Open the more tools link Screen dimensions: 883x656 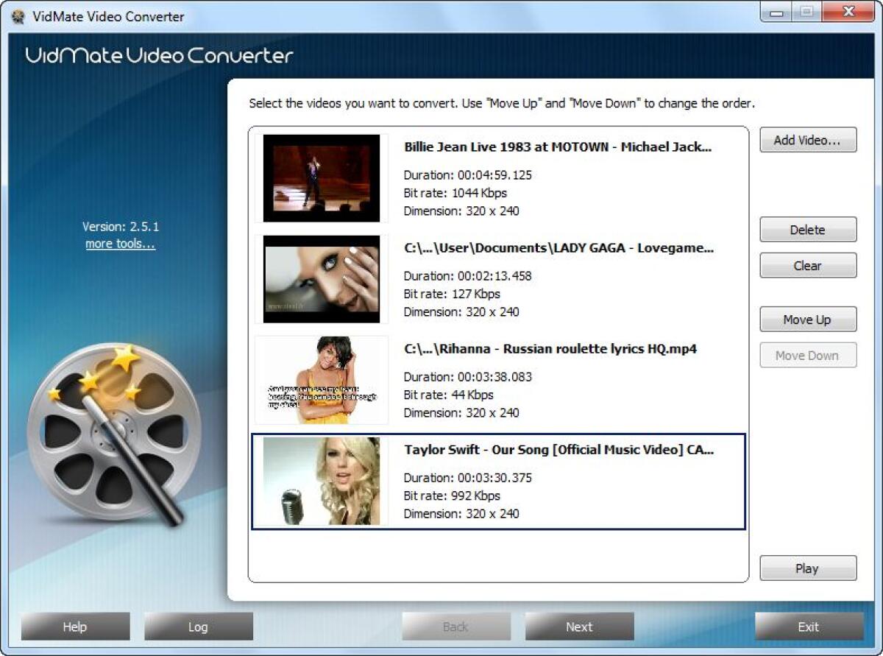click(x=120, y=243)
